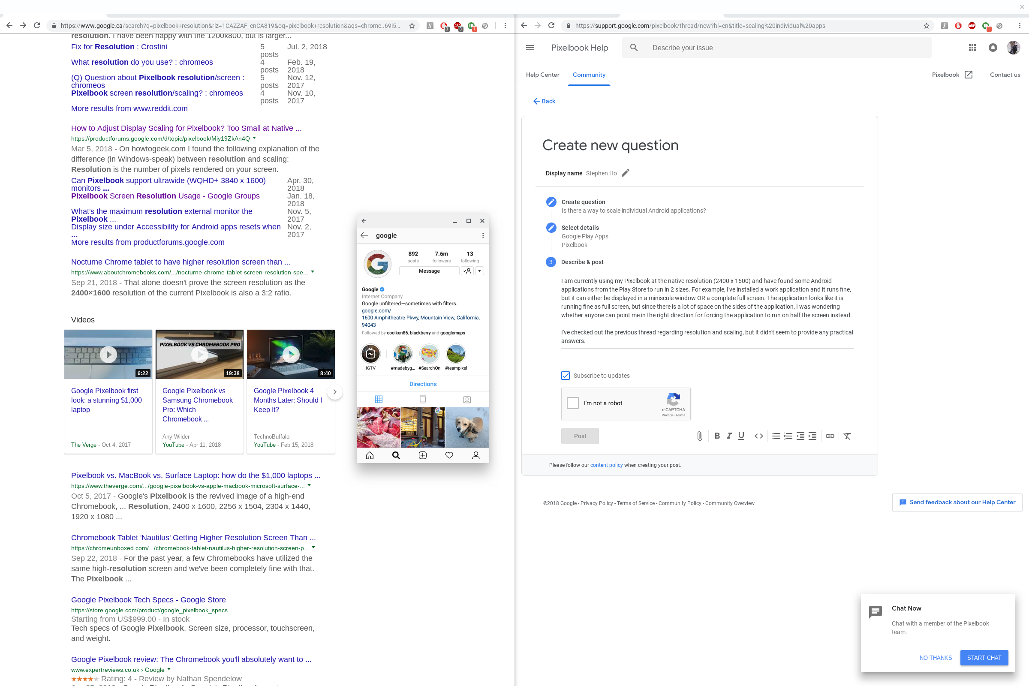
Task: Attach a file using the paperclip icon
Action: [699, 436]
